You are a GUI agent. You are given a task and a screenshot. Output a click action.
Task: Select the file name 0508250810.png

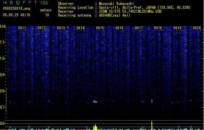click(x=17, y=8)
